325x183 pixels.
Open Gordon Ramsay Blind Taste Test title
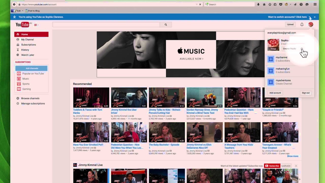point(202,111)
